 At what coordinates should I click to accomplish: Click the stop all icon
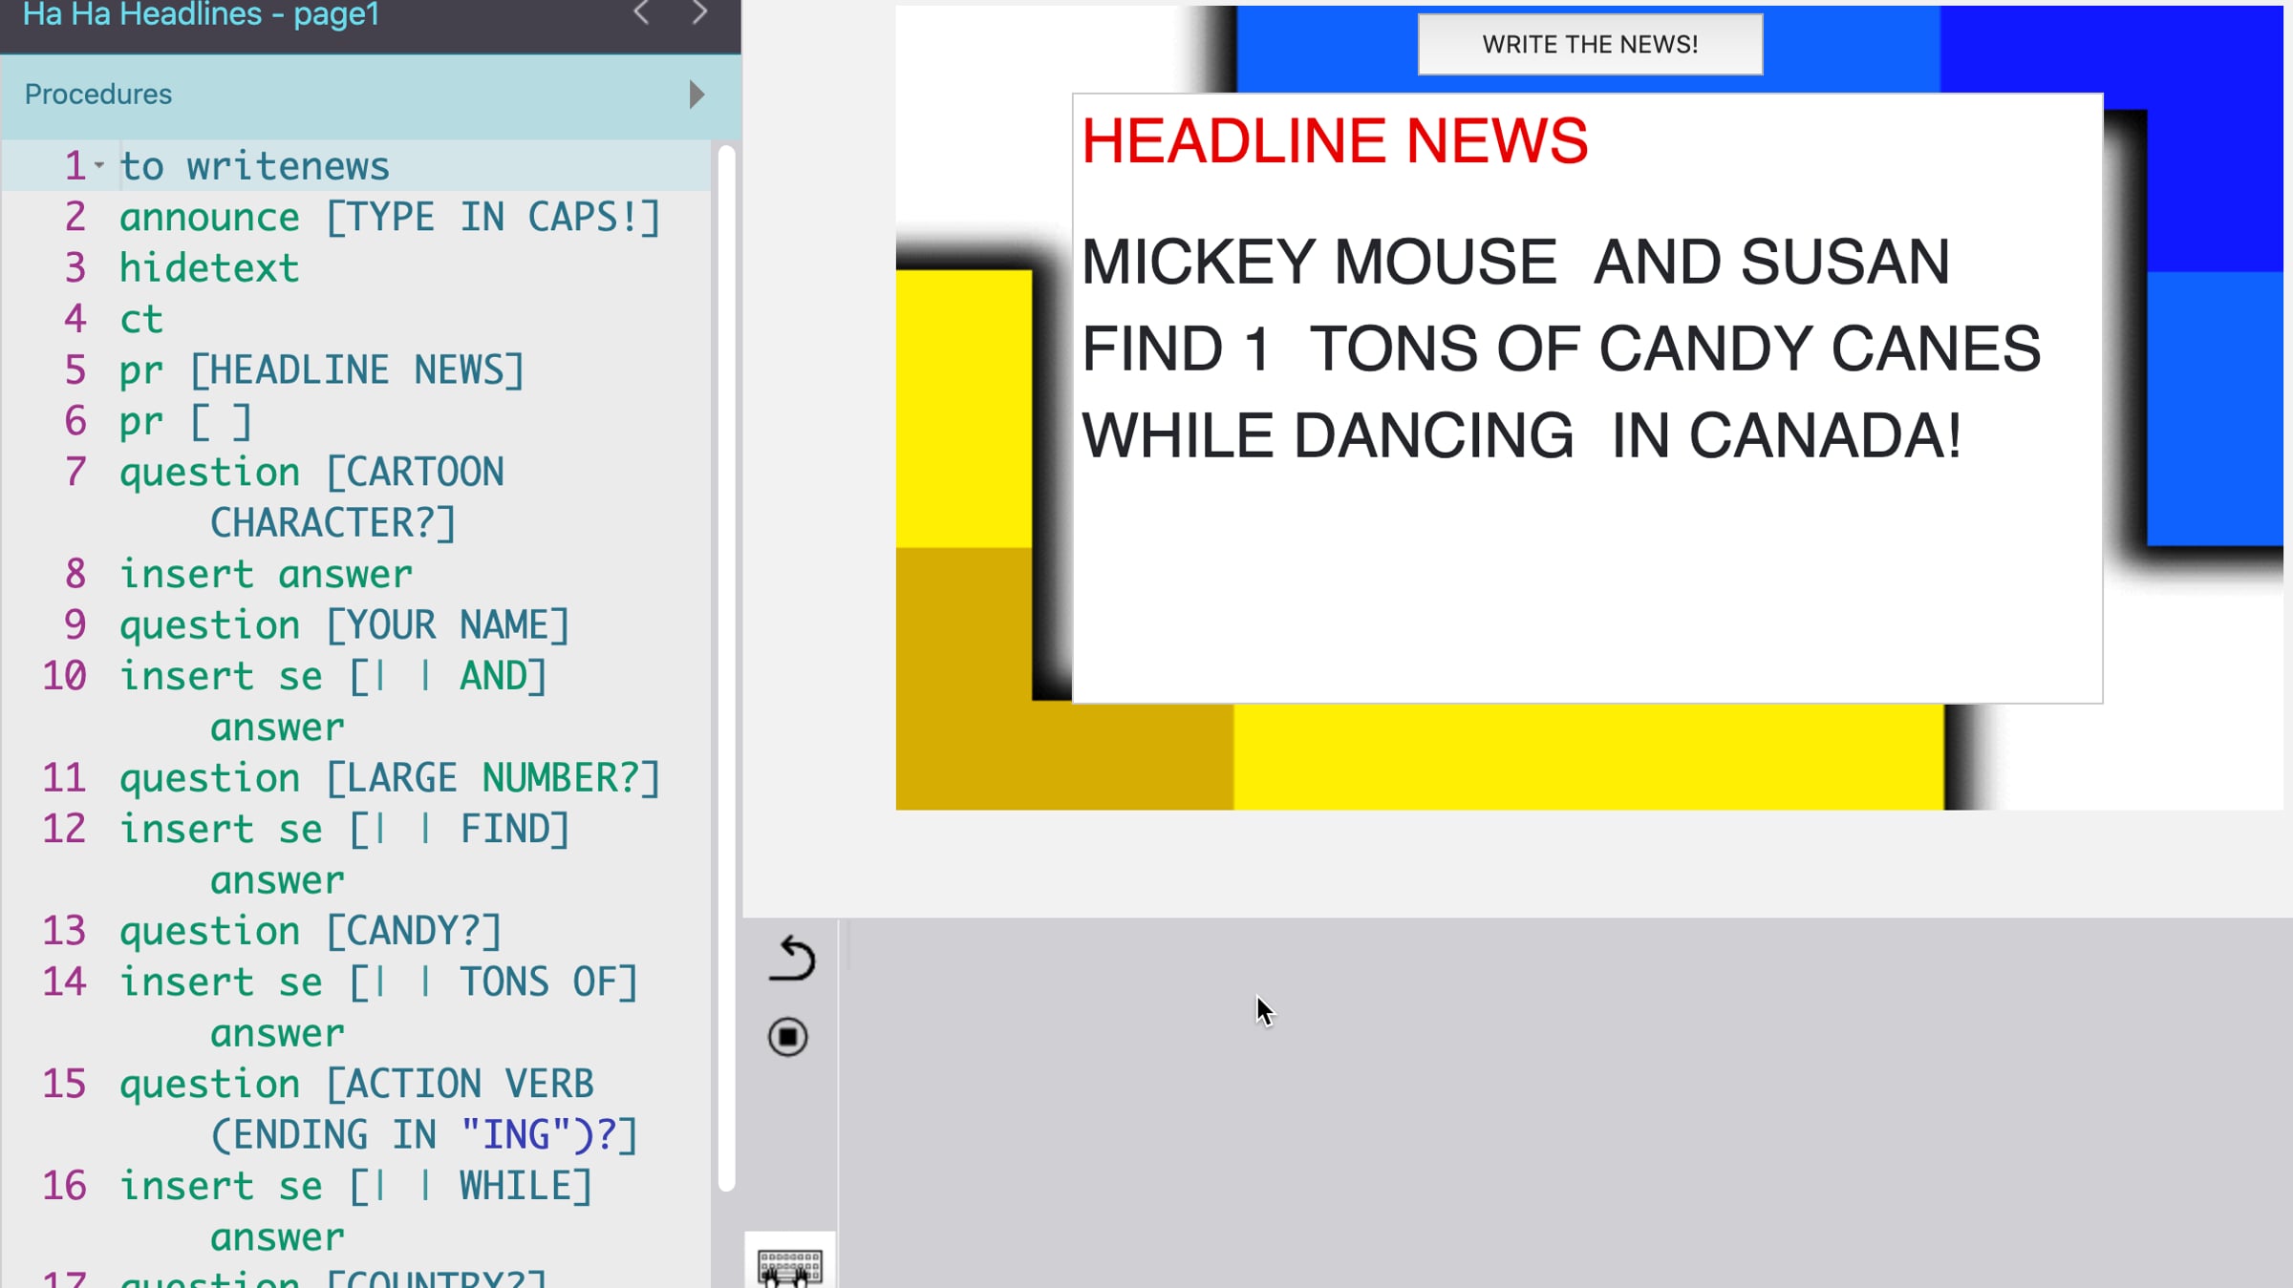click(x=788, y=1037)
